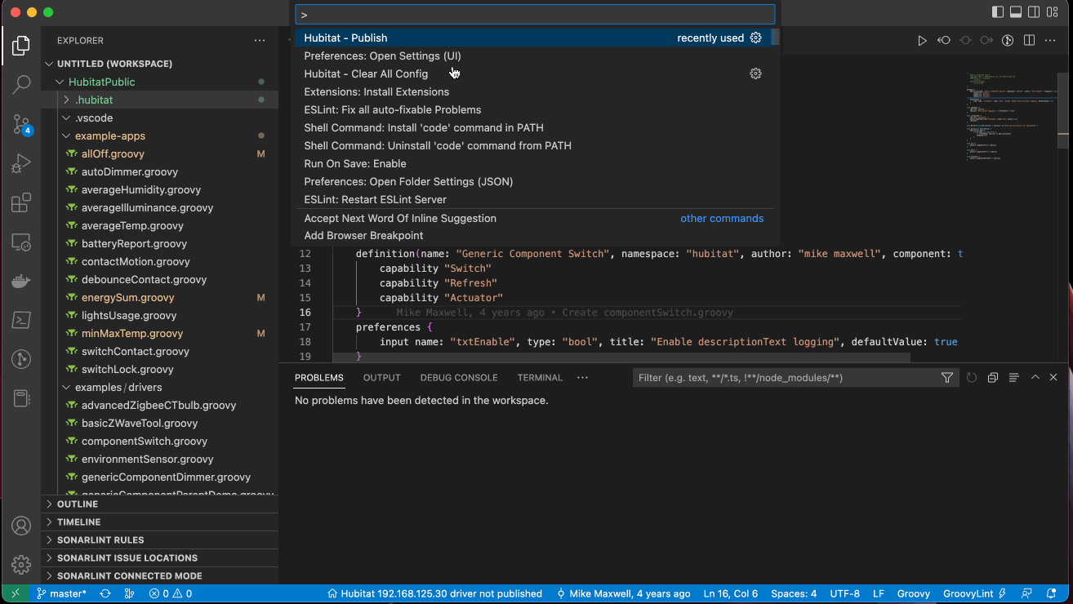The height and width of the screenshot is (604, 1073).
Task: Select the PROBLEMS panel tab
Action: [319, 378]
